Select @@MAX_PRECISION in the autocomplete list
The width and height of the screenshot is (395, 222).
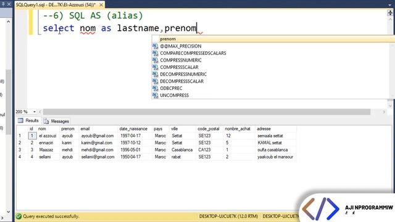click(181, 46)
